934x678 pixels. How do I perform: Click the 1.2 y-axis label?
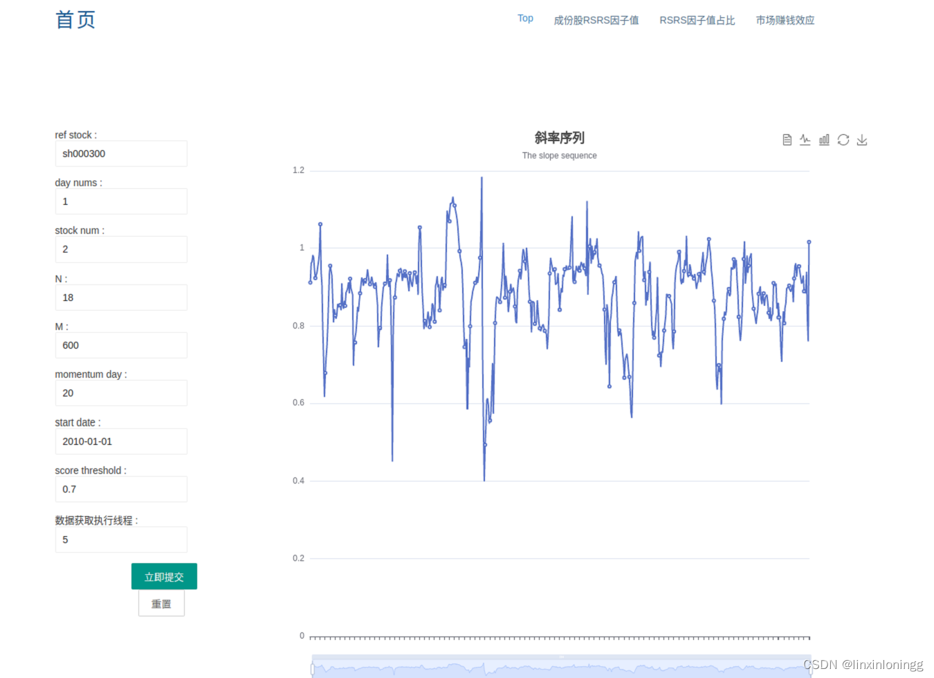[298, 170]
